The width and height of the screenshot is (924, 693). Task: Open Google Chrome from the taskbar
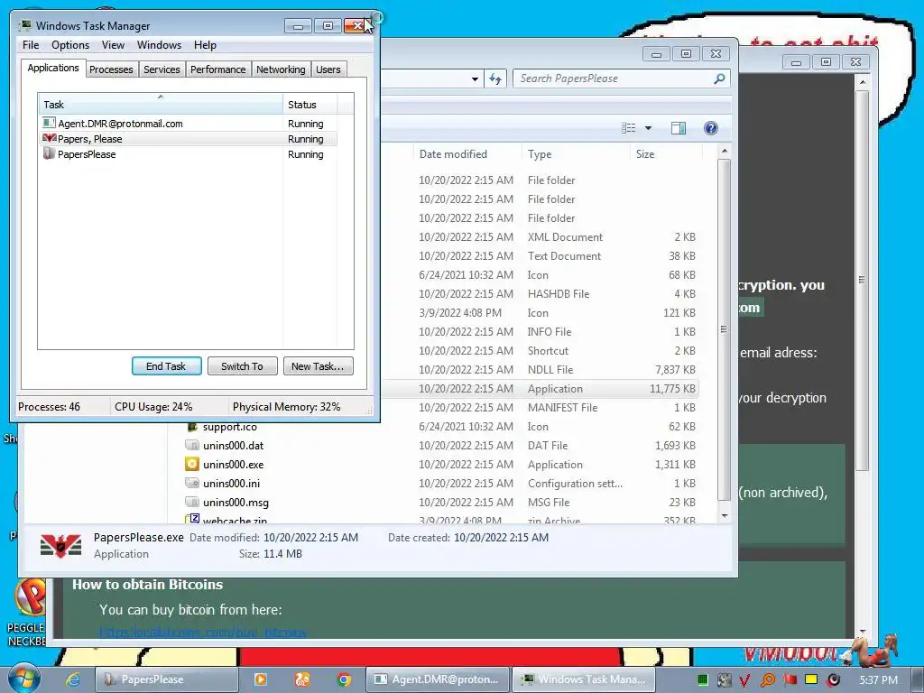click(344, 679)
